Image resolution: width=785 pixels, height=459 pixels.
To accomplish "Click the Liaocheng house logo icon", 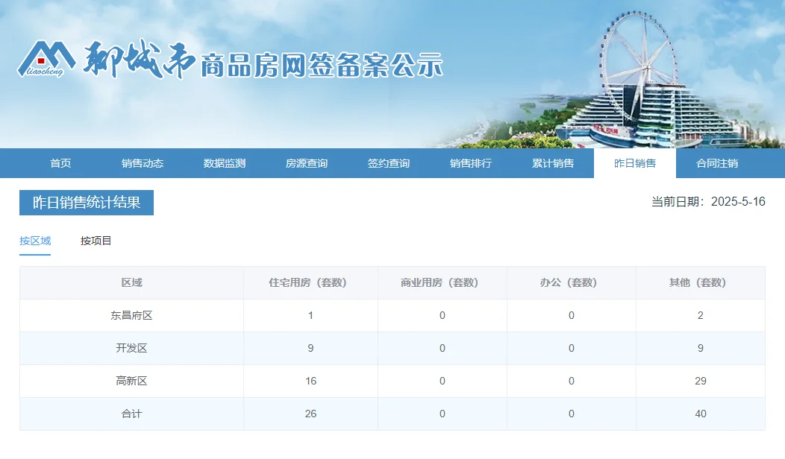I will 45,58.
